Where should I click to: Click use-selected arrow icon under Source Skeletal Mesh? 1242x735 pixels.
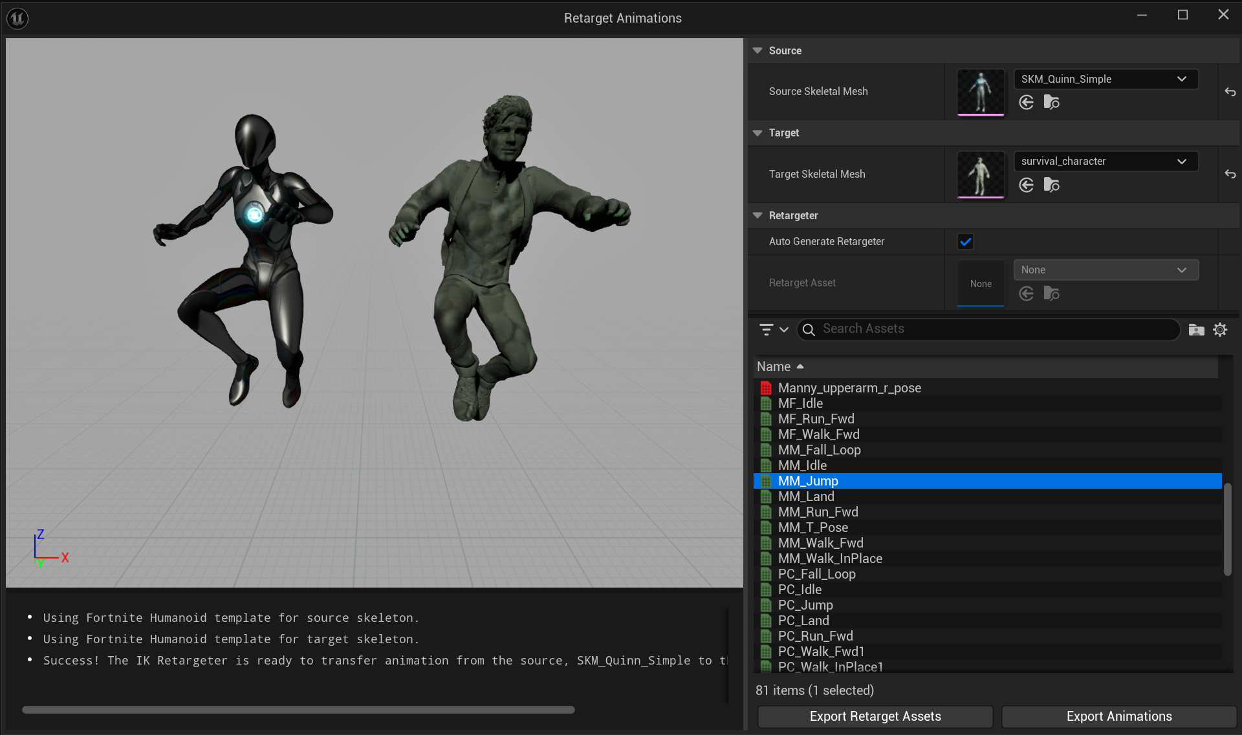1026,102
